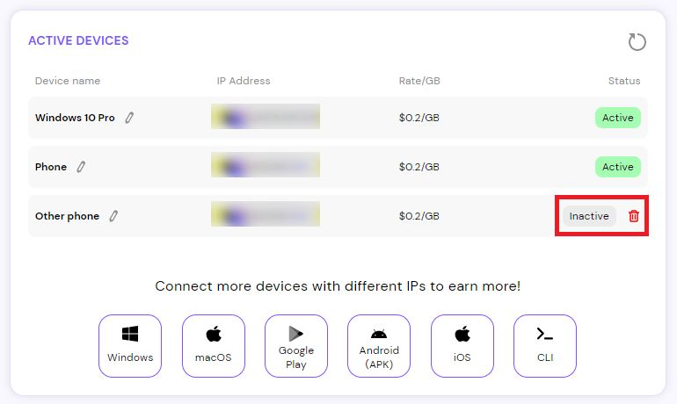The image size is (677, 404).
Task: Open the Google Play download option
Action: coord(296,346)
